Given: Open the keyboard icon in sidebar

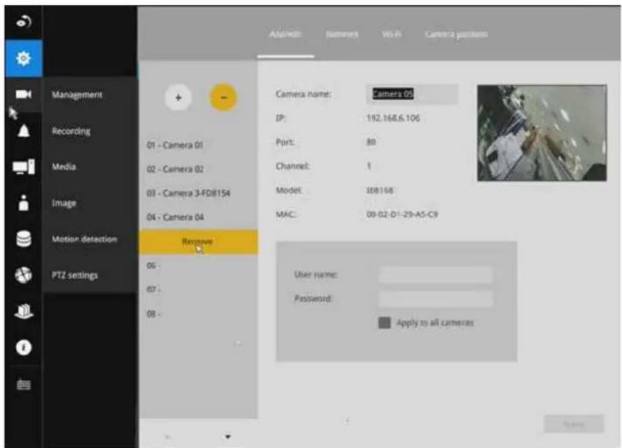Looking at the screenshot, I should 24,384.
